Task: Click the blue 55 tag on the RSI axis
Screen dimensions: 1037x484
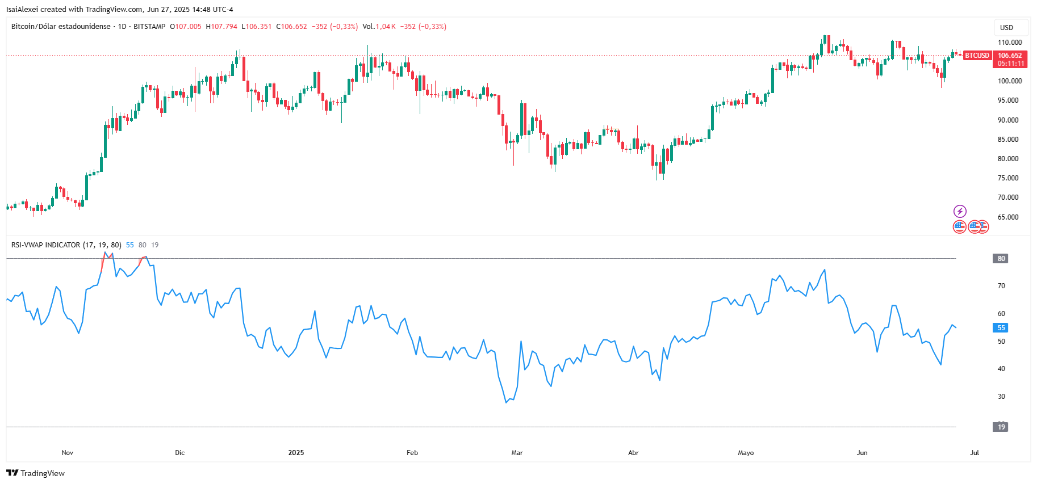Action: [x=1001, y=328]
